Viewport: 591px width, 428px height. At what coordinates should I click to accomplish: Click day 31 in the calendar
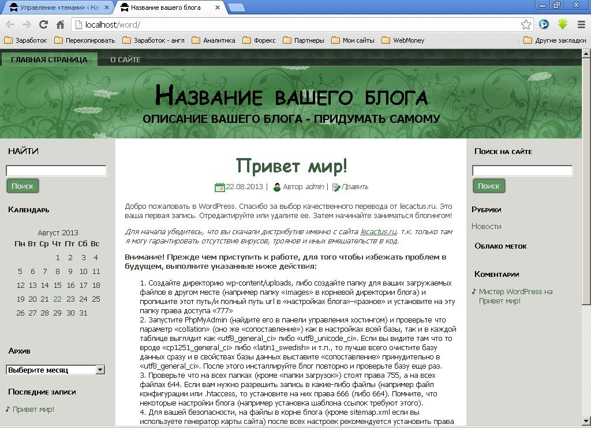point(83,313)
